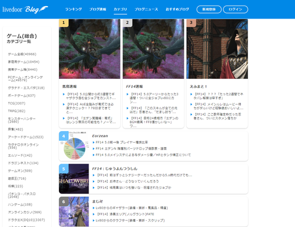The image size is (295, 227).
Task: Select category TRPG(382)
Action: coord(17,111)
